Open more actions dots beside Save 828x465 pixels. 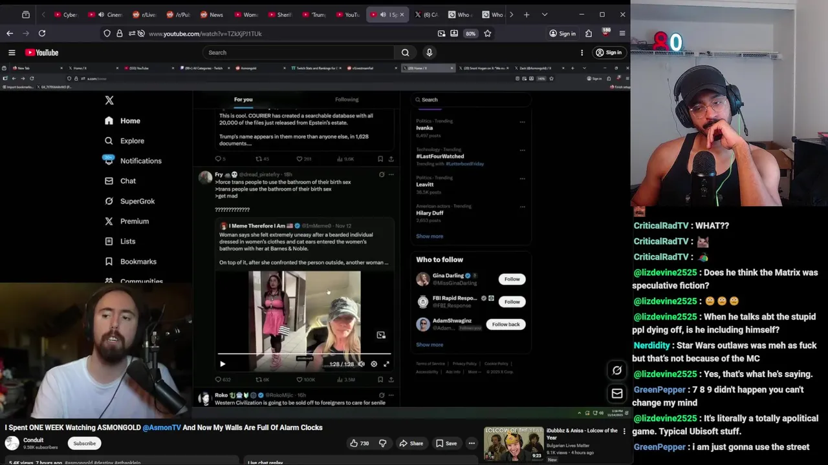point(472,443)
